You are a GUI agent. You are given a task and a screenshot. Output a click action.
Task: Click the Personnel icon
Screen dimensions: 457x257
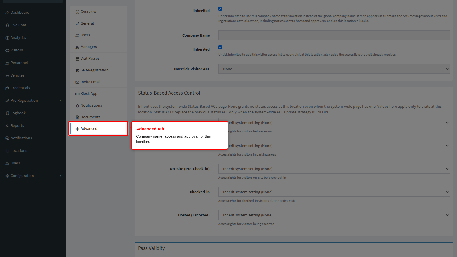click(x=7, y=63)
